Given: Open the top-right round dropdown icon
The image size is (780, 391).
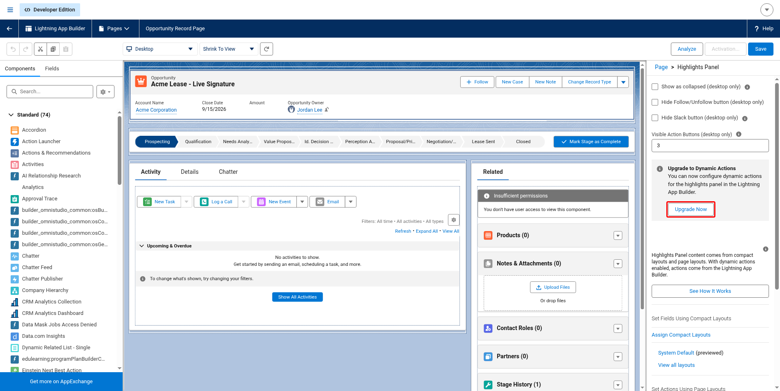Looking at the screenshot, I should (x=767, y=9).
